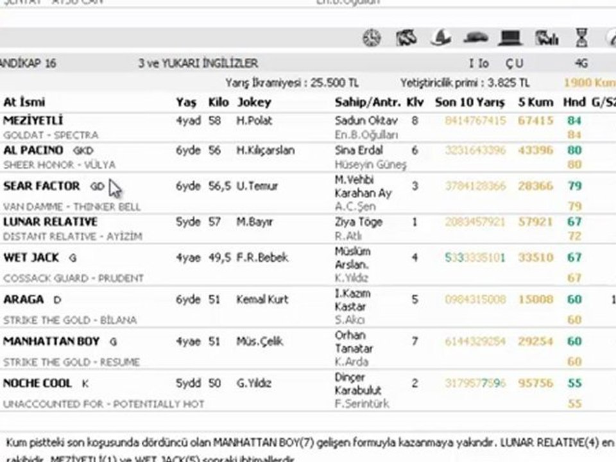Open horse MEZİYETLİ details

33,120
